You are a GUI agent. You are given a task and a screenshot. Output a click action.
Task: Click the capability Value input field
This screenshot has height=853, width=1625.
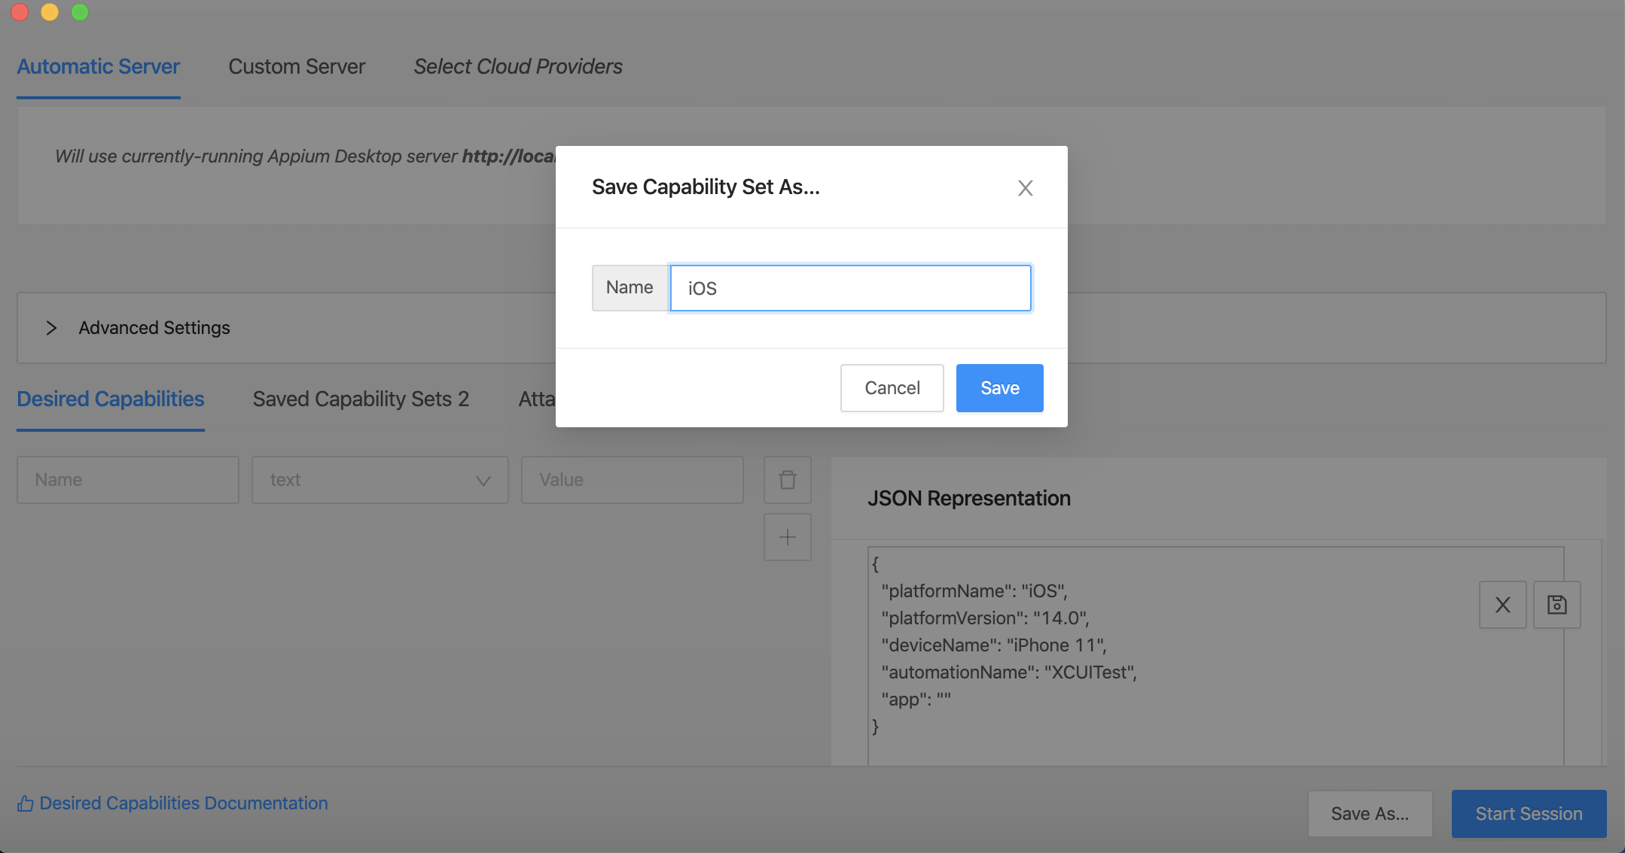[x=632, y=480]
